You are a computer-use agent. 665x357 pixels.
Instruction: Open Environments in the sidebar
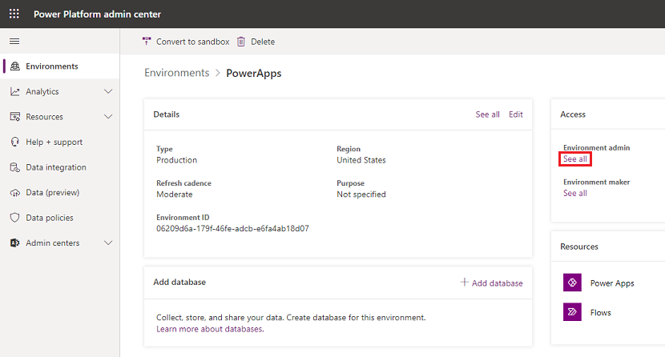pos(60,66)
